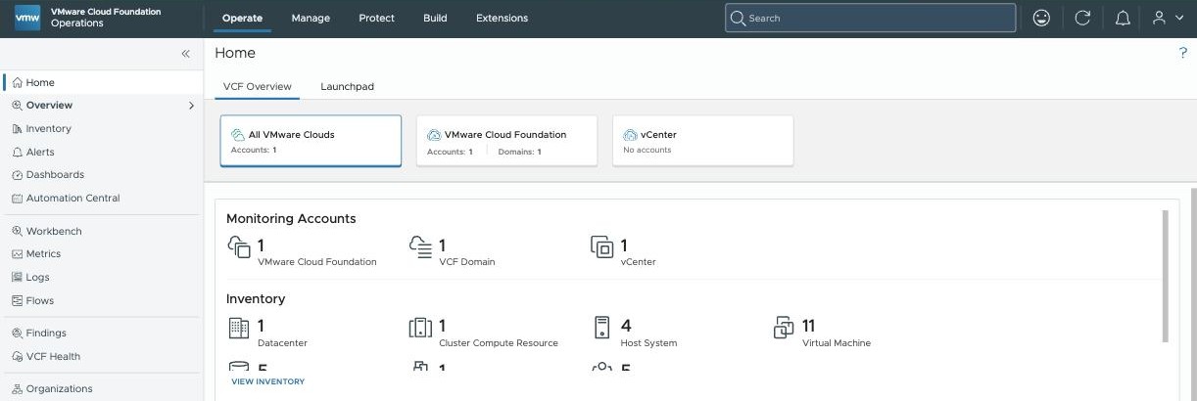1197x401 pixels.
Task: Click the Inventory icon in sidebar
Action: point(18,129)
